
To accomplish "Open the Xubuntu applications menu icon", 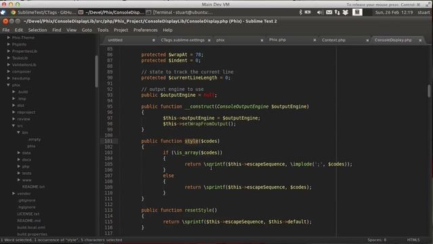I will 3,12.
